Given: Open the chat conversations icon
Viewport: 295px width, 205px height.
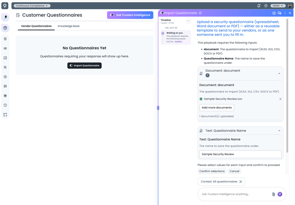Looking at the screenshot, I should point(280,13).
